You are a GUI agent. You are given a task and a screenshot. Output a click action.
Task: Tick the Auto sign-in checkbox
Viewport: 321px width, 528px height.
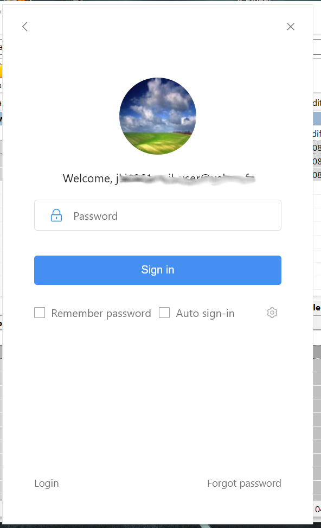pyautogui.click(x=164, y=313)
